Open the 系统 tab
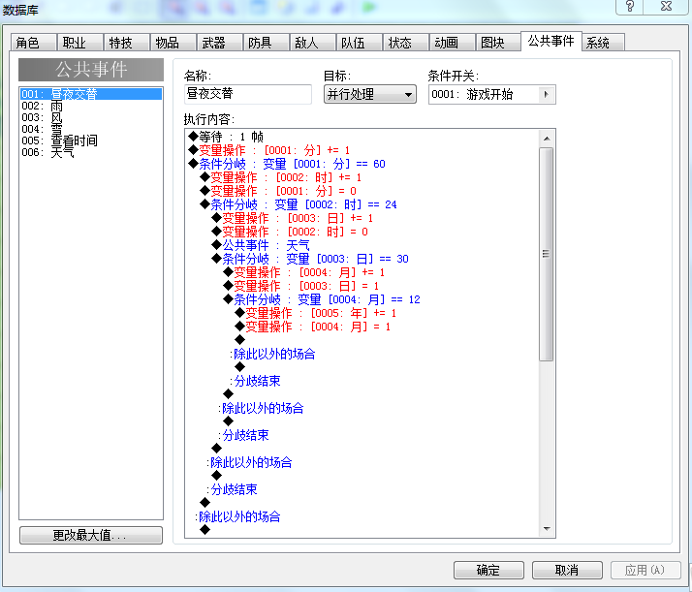The height and width of the screenshot is (592, 692). (x=603, y=43)
